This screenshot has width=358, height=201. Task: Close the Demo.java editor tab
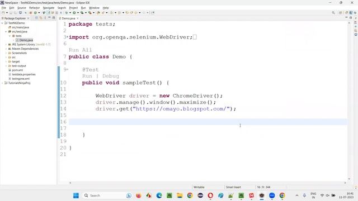[x=78, y=18]
